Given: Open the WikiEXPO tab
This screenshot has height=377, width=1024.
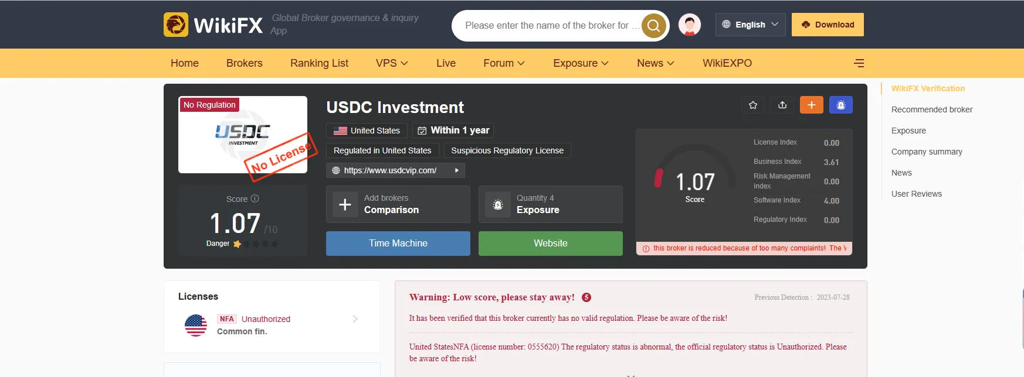Looking at the screenshot, I should [x=727, y=63].
